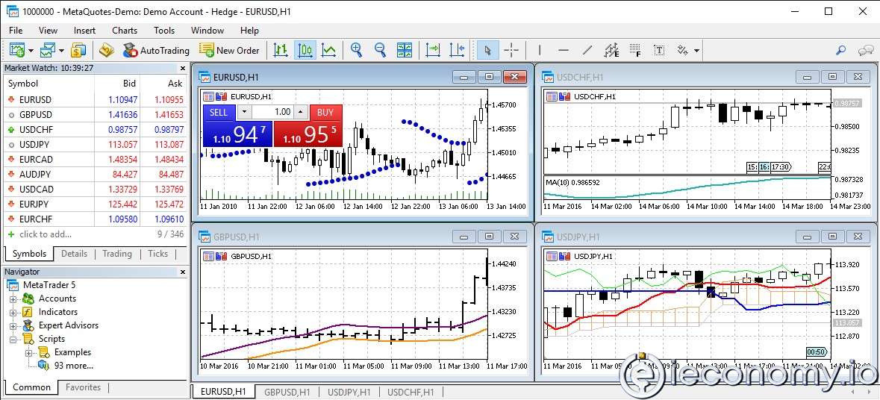The width and height of the screenshot is (880, 400).
Task: Open the Charts menu
Action: [x=125, y=31]
